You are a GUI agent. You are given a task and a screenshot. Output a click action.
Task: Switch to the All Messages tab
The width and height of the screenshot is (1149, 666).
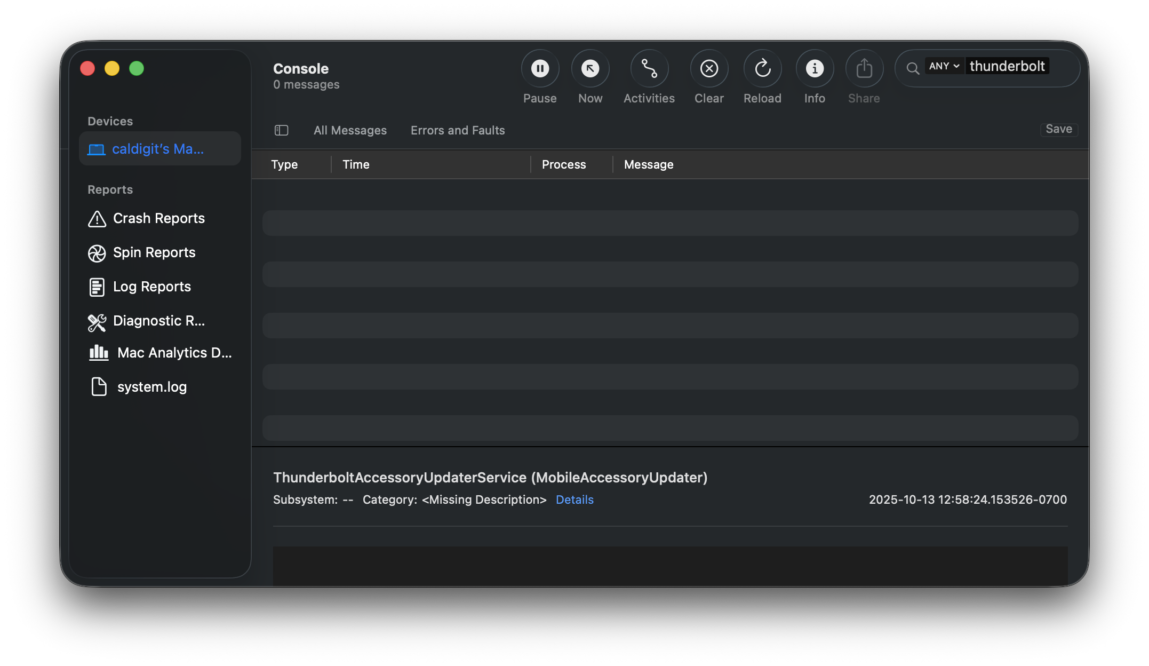point(350,130)
